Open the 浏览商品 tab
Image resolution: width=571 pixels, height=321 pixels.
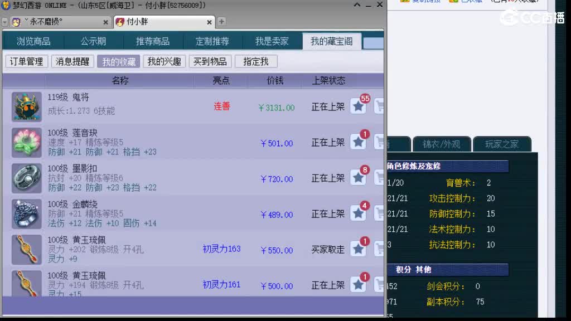[33, 41]
